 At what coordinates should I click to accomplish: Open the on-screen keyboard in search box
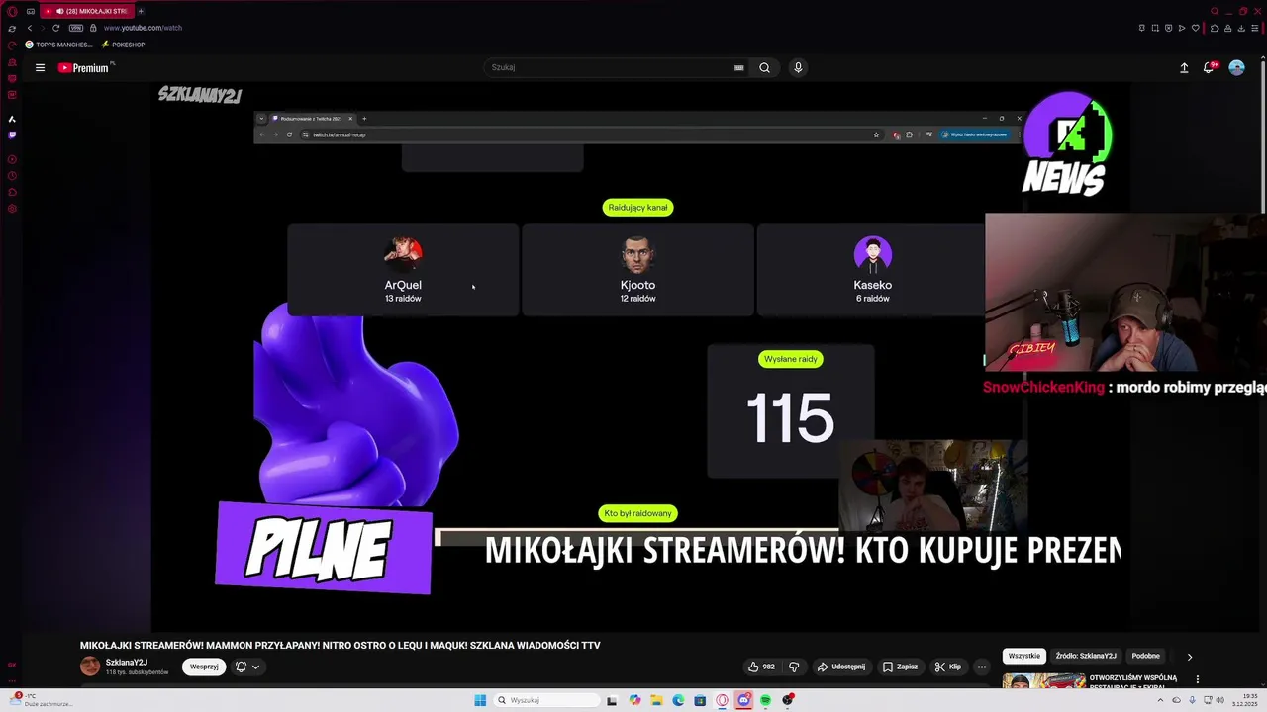coord(738,68)
